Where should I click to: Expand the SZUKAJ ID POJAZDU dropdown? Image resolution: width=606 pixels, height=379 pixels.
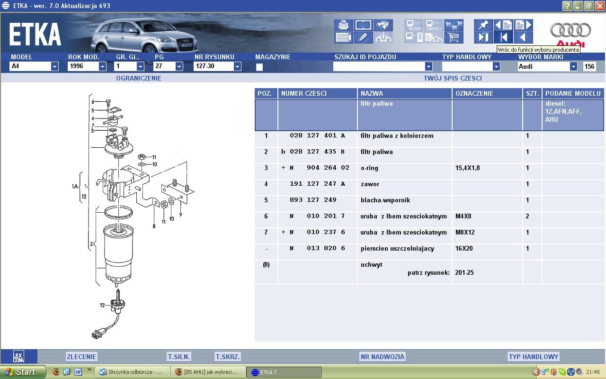pyautogui.click(x=428, y=66)
